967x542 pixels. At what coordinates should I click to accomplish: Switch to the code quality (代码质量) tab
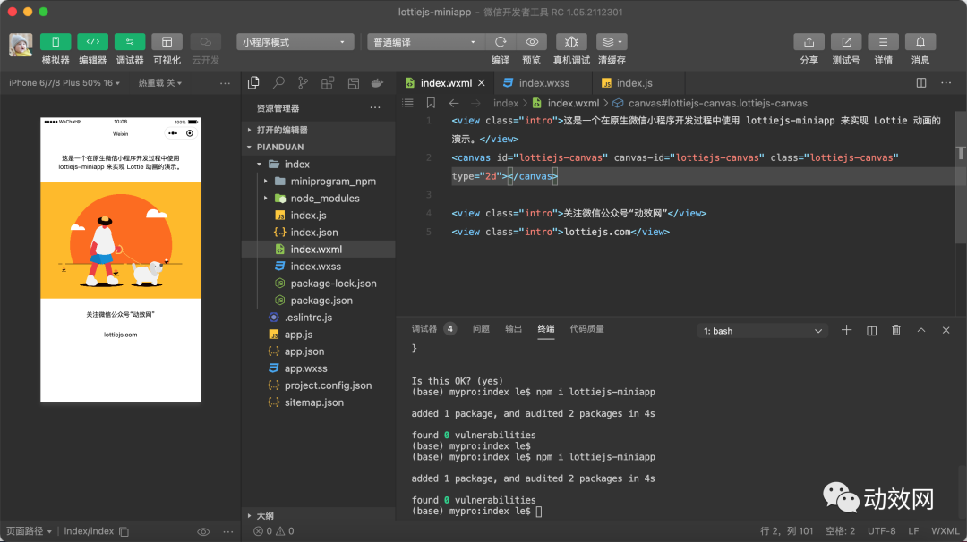coord(586,329)
